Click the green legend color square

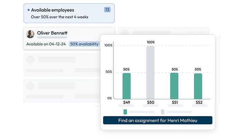click(x=125, y=112)
